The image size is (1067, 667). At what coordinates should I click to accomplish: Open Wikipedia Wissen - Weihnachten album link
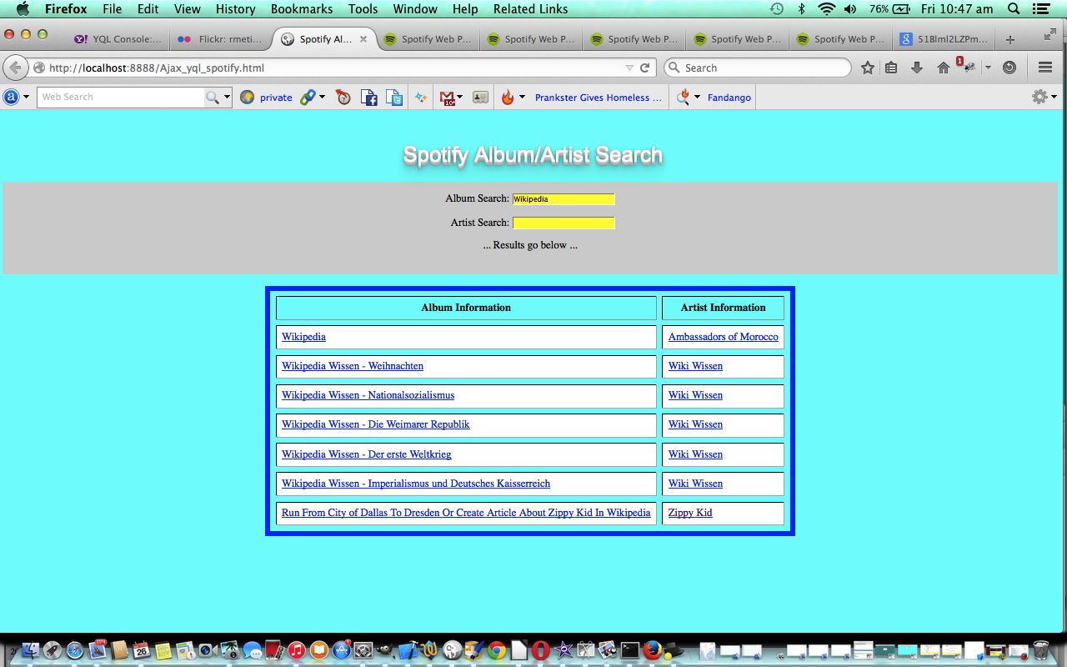coord(353,366)
